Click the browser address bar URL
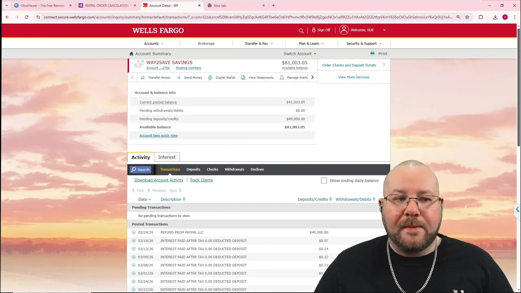 point(247,17)
